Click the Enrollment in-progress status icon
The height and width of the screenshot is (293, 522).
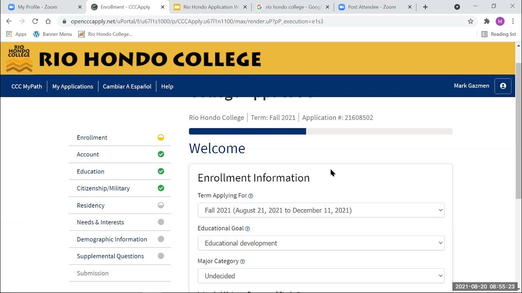point(161,138)
